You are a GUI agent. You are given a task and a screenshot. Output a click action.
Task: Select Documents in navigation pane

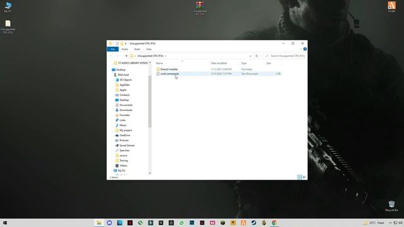(x=124, y=105)
